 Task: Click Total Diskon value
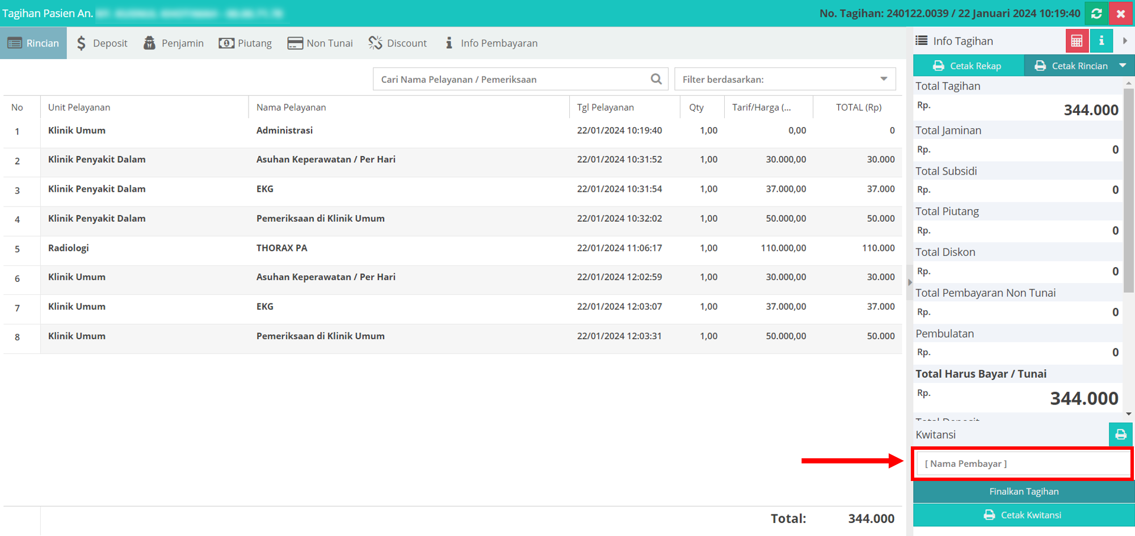point(1115,271)
